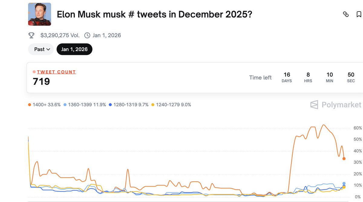
Task: Click the clock icon beside Jan 1, 2026
Action: pyautogui.click(x=87, y=35)
